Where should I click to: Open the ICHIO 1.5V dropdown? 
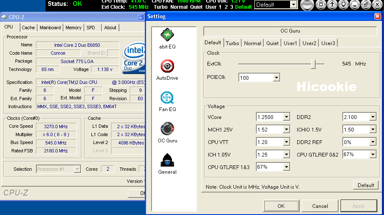pyautogui.click(x=373, y=129)
